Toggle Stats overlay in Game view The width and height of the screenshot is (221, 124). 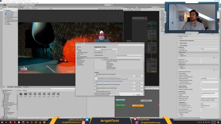(115, 9)
